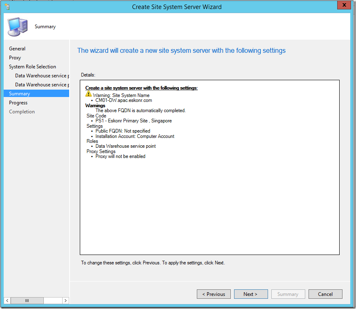
Task: Click the yellow warning triangle icon
Action: (x=88, y=94)
